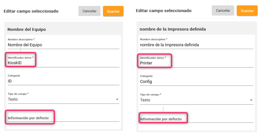Viewport: 261px width, 138px height.
Task: Click Guardar in the Impresora definida panel
Action: 247,11
